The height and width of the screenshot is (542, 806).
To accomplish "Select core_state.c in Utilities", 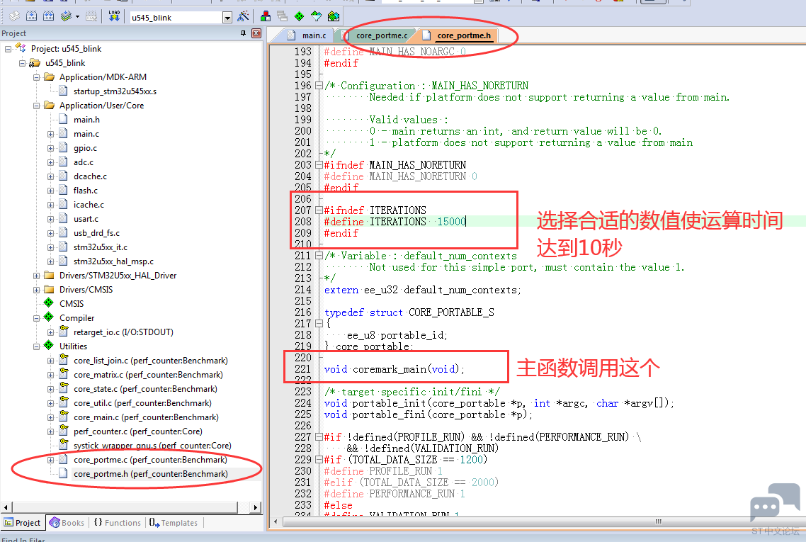I will point(145,389).
